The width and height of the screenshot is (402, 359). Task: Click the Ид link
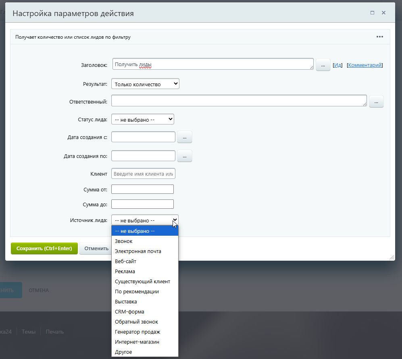[337, 65]
